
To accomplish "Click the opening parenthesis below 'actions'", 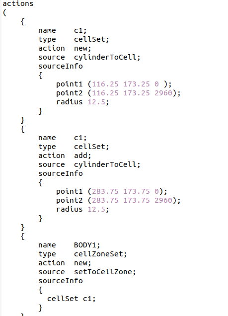I will click(x=4, y=13).
